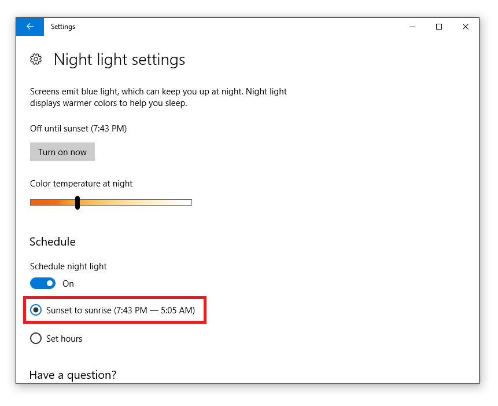Click the Color temperature at night label
Image resolution: width=498 pixels, height=406 pixels.
pyautogui.click(x=82, y=184)
